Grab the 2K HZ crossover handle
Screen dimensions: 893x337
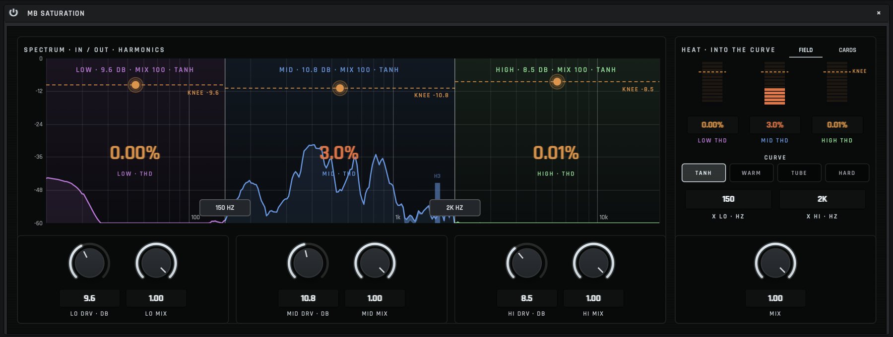454,208
